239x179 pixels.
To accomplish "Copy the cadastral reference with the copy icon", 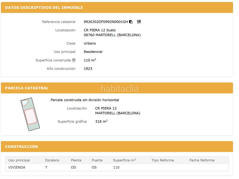I will tap(131, 22).
